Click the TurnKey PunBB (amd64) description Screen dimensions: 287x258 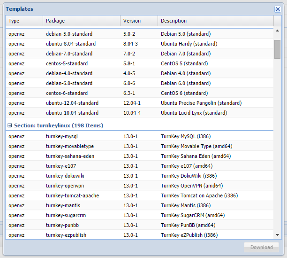click(x=188, y=226)
